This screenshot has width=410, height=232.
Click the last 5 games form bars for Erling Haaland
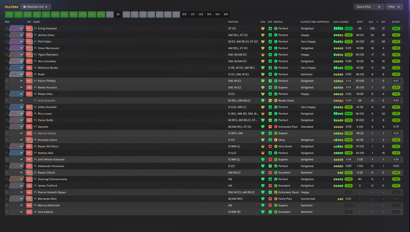pos(338,28)
